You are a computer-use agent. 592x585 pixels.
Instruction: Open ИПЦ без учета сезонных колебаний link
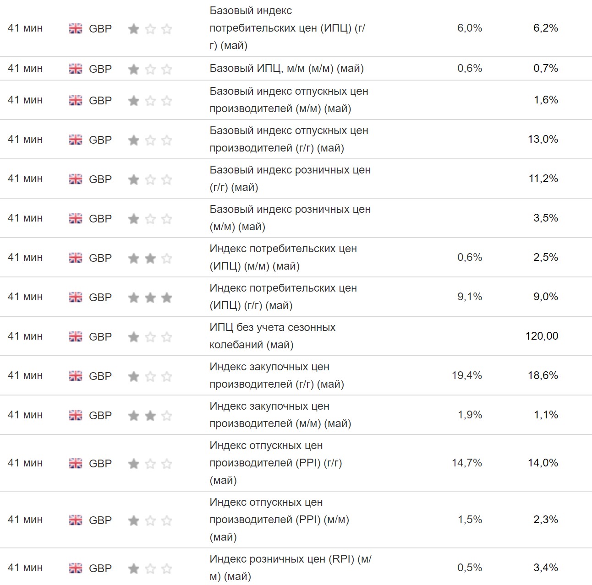coord(272,336)
